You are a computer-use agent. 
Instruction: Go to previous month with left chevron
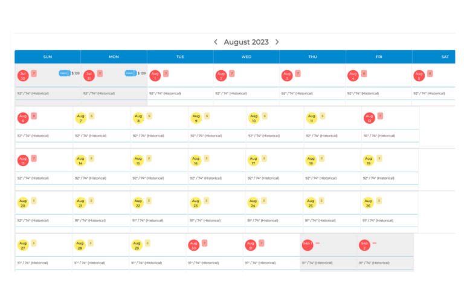[x=216, y=42]
